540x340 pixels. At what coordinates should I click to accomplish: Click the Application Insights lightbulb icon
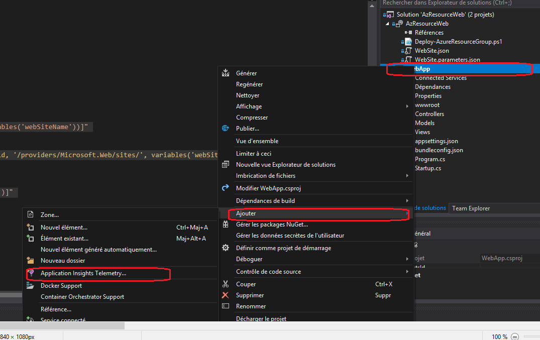(x=31, y=273)
